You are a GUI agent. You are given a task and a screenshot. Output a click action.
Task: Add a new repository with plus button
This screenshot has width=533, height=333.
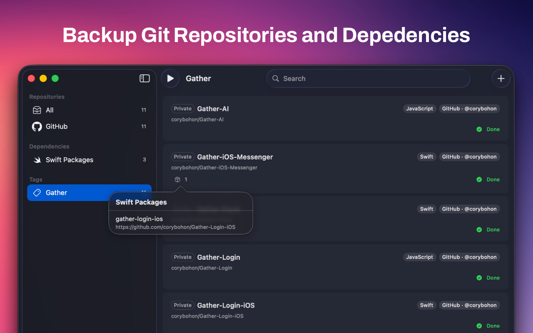click(501, 78)
